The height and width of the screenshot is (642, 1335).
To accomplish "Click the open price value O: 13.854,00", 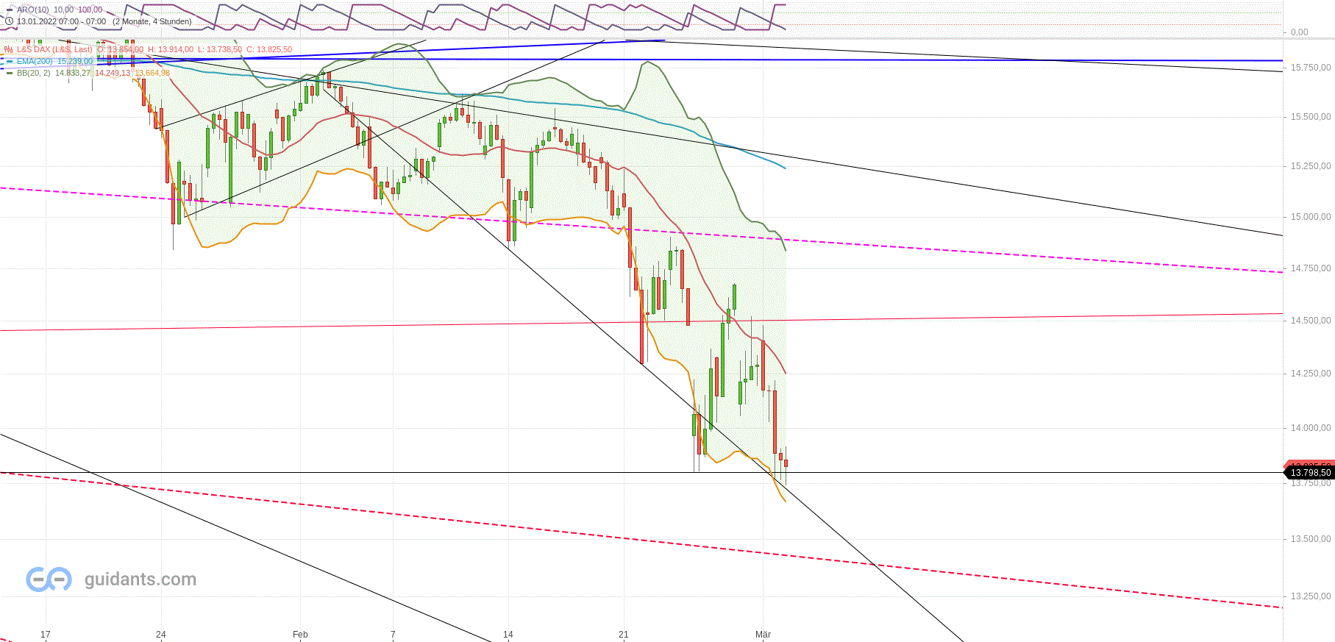I will [x=121, y=49].
